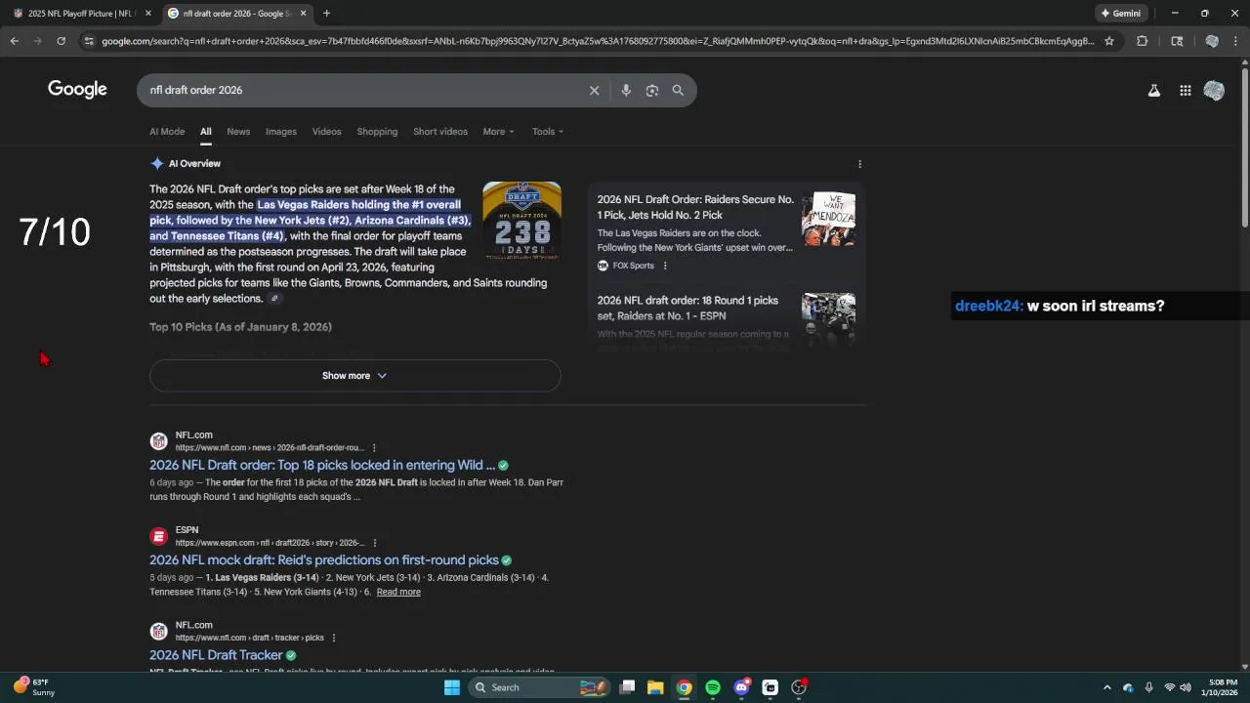1250x703 pixels.
Task: Bookmark this page with the star icon
Action: (1108, 41)
